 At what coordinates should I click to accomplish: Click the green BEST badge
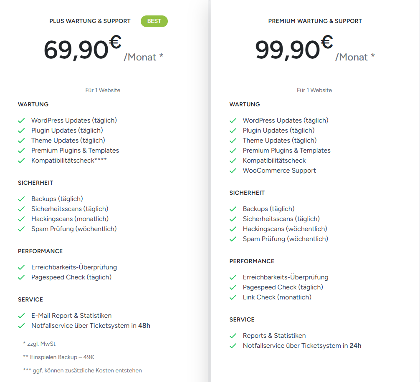154,21
